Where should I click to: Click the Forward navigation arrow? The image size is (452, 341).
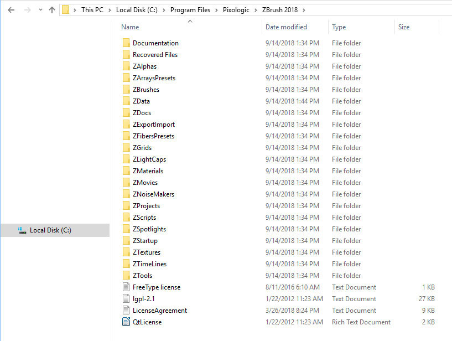click(x=27, y=10)
